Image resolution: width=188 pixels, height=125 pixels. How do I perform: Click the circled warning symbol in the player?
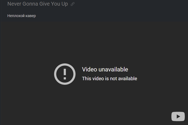pos(65,74)
